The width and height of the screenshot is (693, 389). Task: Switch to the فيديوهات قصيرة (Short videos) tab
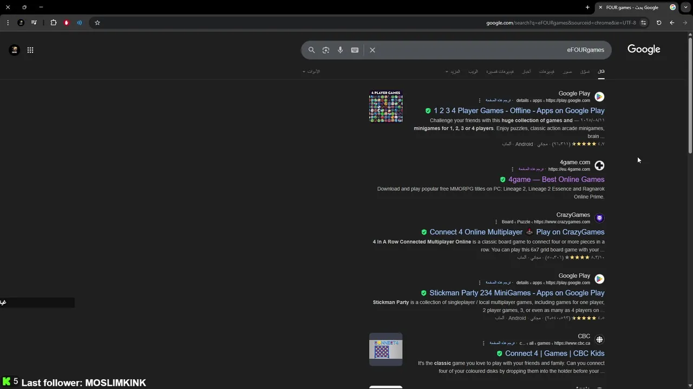tap(500, 71)
